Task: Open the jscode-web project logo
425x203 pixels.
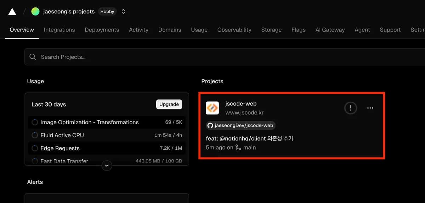Action: (212, 108)
